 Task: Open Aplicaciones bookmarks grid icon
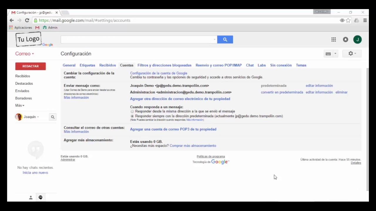click(x=11, y=28)
